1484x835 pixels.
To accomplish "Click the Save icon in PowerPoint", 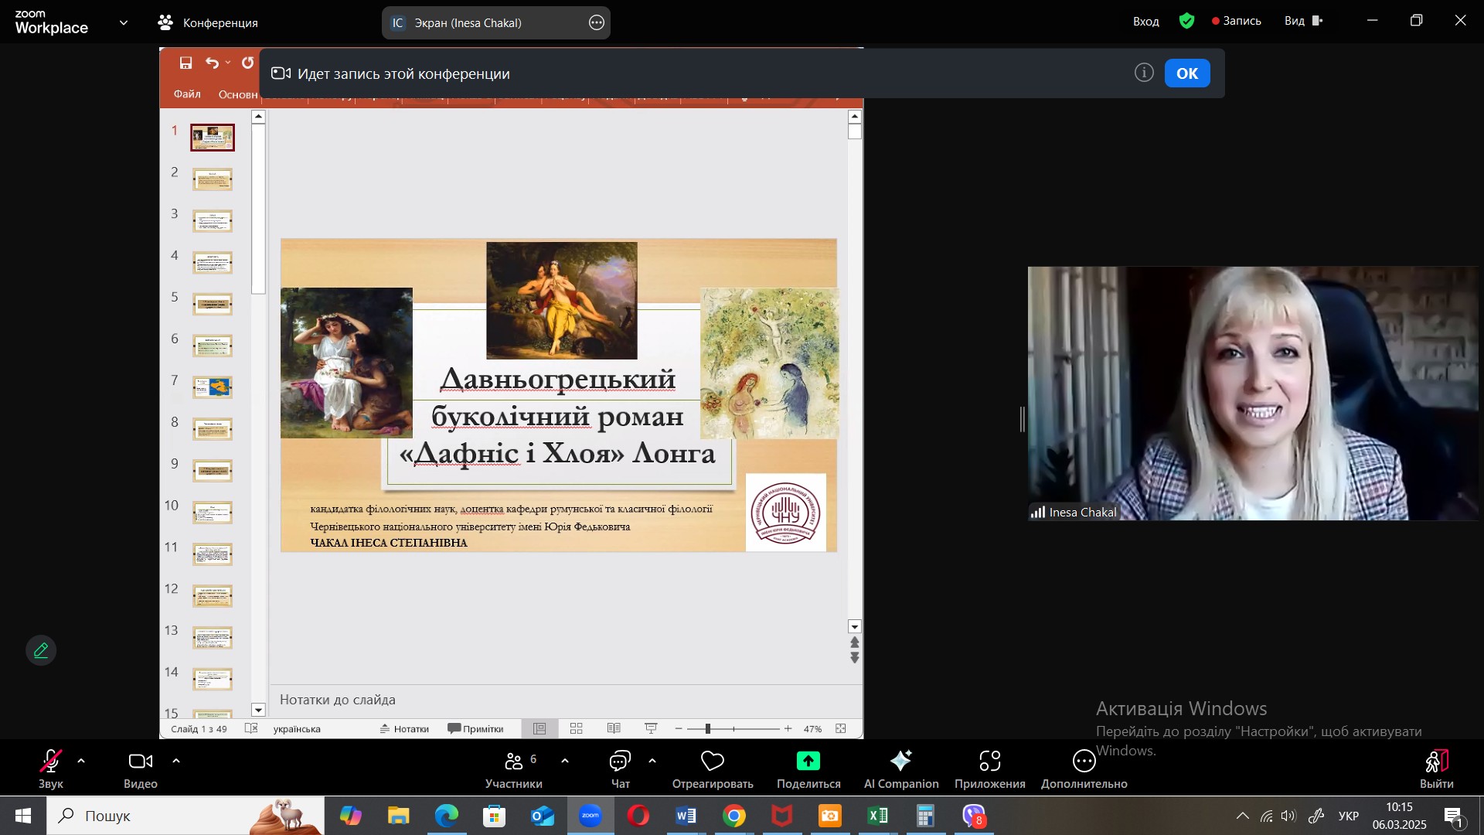I will [x=186, y=63].
